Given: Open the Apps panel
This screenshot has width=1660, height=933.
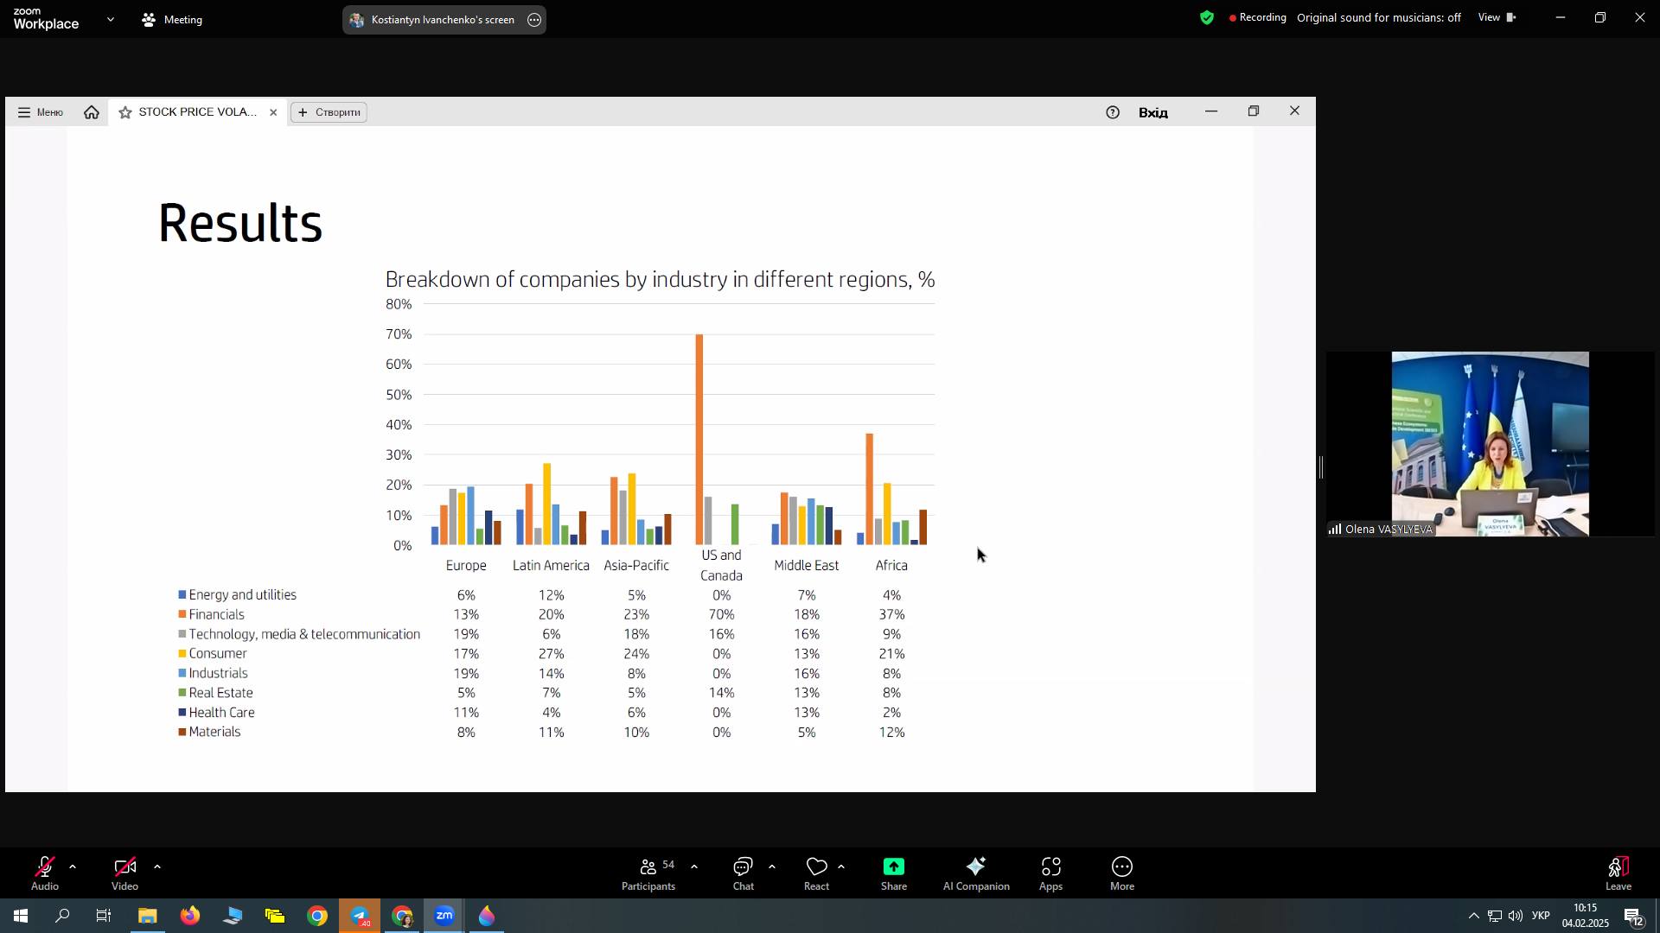Looking at the screenshot, I should click(x=1050, y=873).
